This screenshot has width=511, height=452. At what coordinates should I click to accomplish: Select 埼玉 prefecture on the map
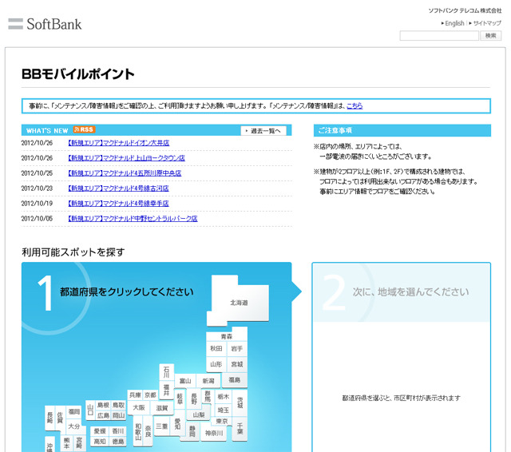click(224, 410)
